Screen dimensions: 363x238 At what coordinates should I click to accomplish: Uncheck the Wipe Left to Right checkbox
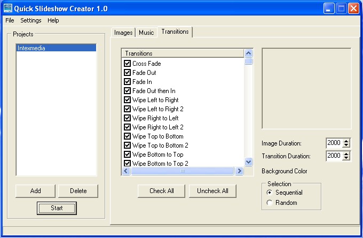coord(127,100)
